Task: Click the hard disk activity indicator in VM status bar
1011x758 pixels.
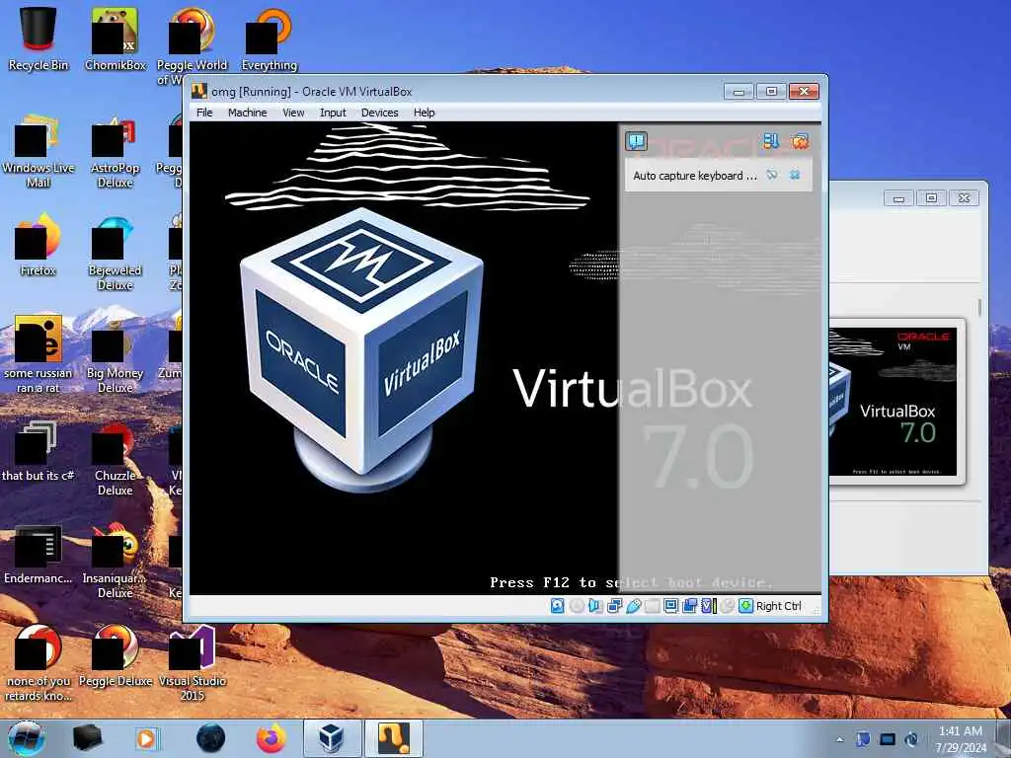Action: [x=557, y=606]
